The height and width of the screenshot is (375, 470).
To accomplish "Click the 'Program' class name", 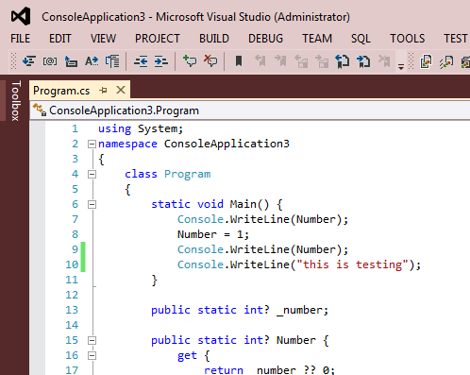I will pyautogui.click(x=188, y=174).
